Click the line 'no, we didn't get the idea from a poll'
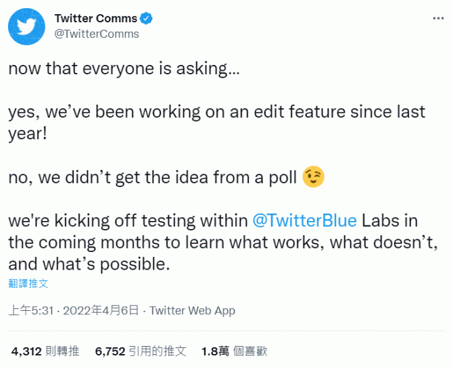This screenshot has width=453, height=369. pyautogui.click(x=153, y=177)
